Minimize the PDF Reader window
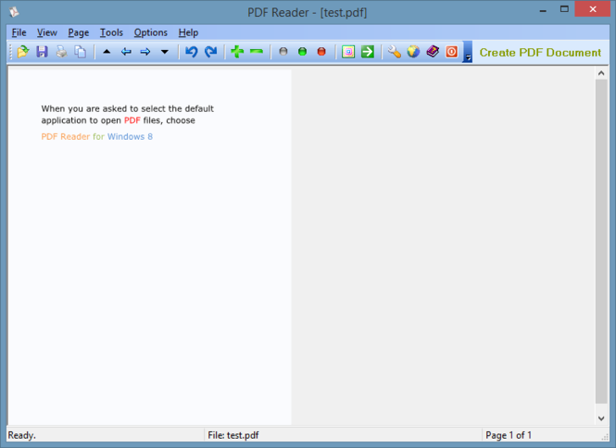This screenshot has width=616, height=448. coord(543,10)
